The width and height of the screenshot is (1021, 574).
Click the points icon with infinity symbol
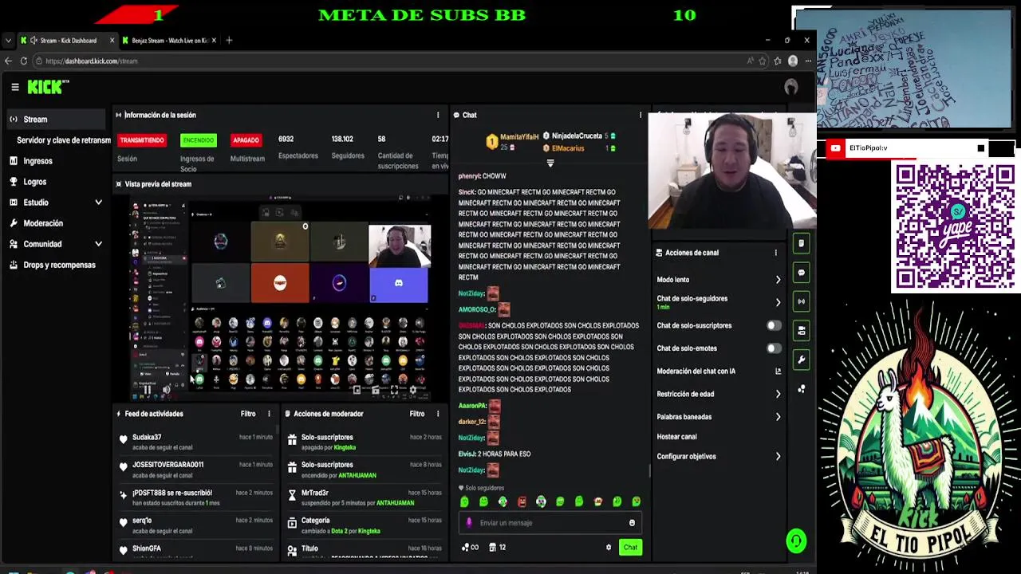(470, 547)
